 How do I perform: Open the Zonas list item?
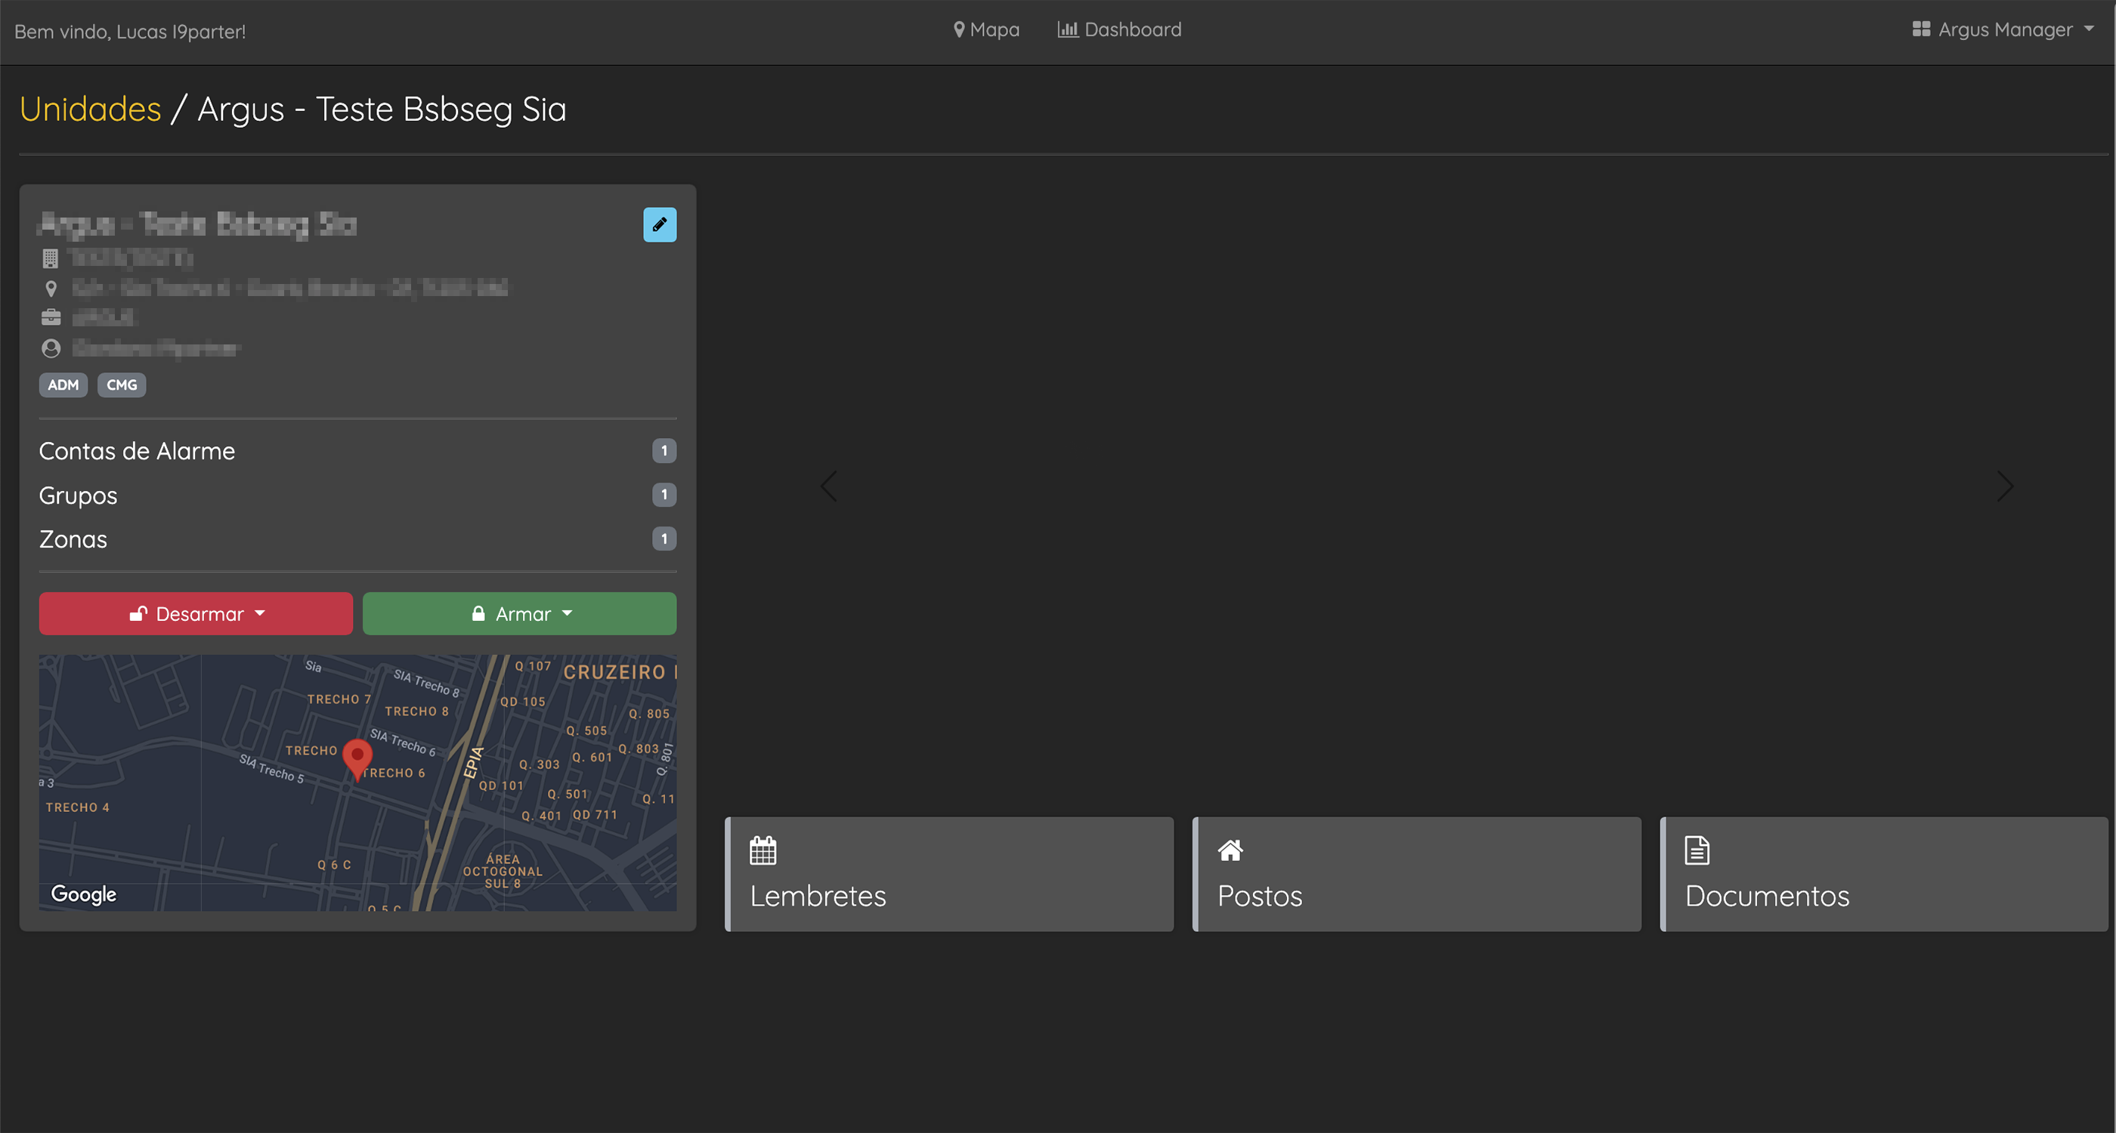[x=73, y=539]
